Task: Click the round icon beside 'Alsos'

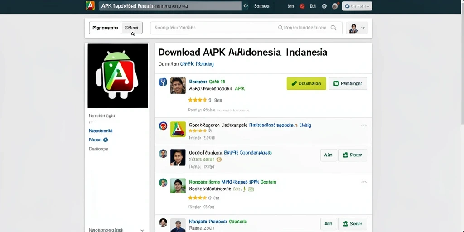Action: tap(105, 140)
